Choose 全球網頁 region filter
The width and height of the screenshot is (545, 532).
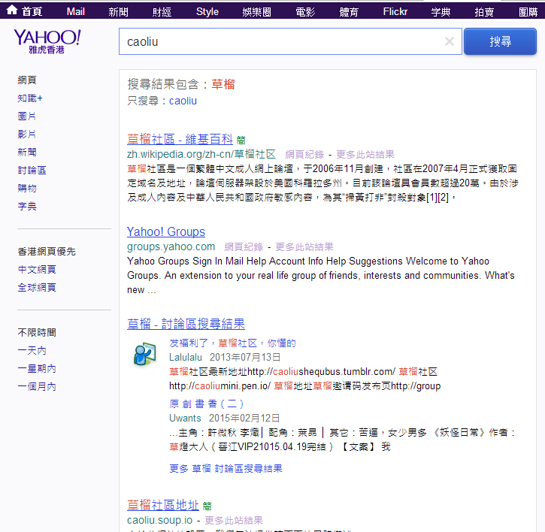pyautogui.click(x=37, y=288)
